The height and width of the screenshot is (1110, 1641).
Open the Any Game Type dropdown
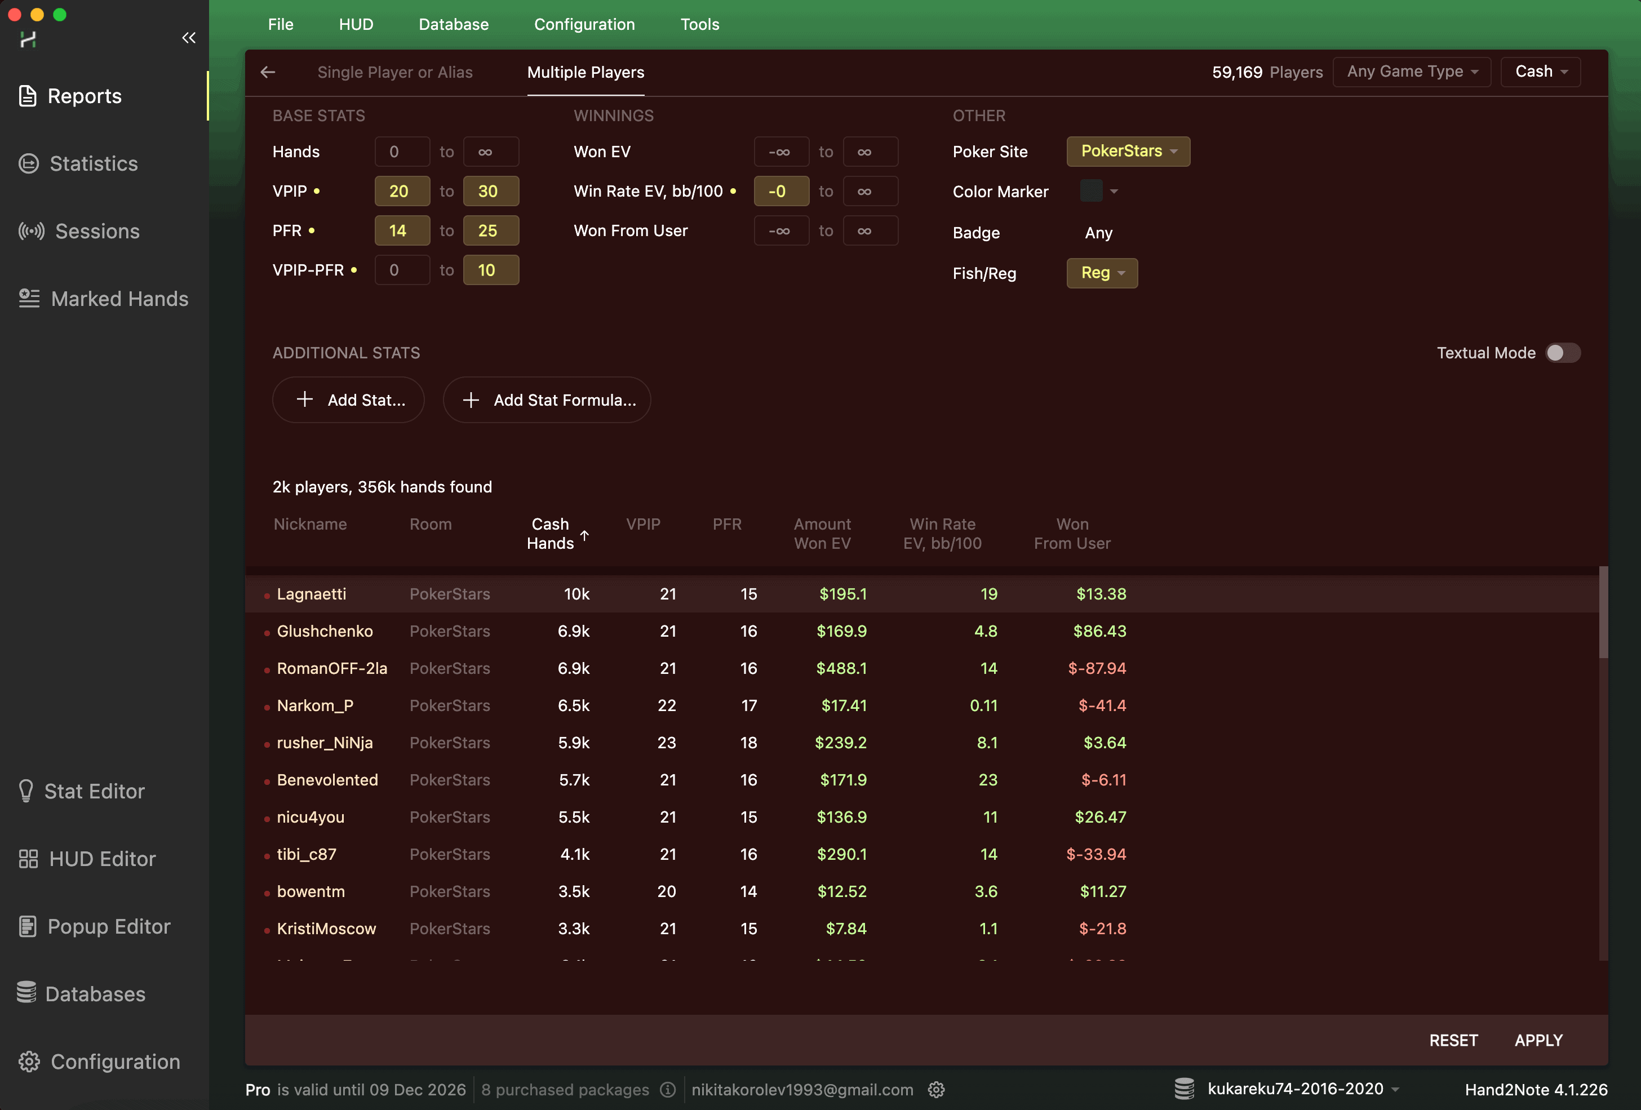tap(1411, 72)
